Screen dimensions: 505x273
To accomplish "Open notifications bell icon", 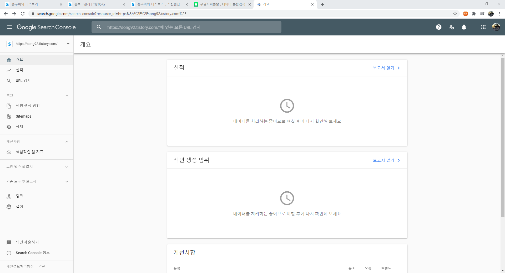I will click(464, 27).
